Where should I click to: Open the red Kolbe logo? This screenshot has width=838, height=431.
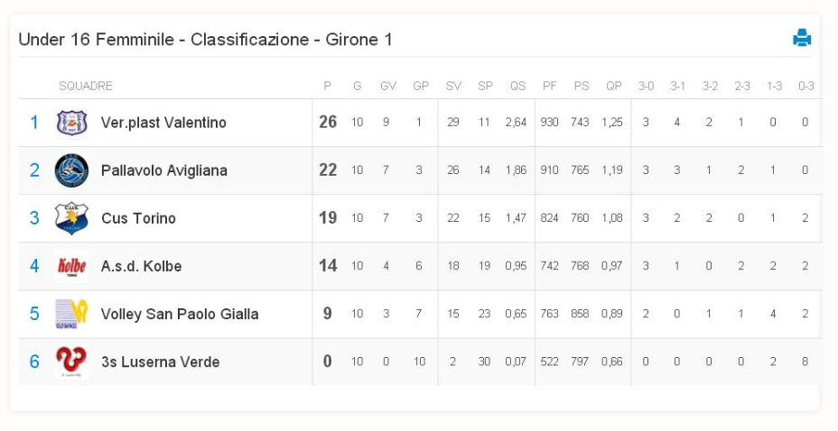pos(71,266)
